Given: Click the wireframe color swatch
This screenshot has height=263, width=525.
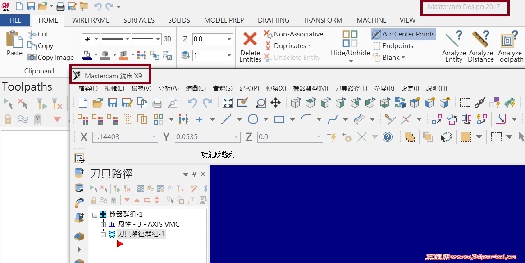Looking at the screenshot, I should coord(87,55).
